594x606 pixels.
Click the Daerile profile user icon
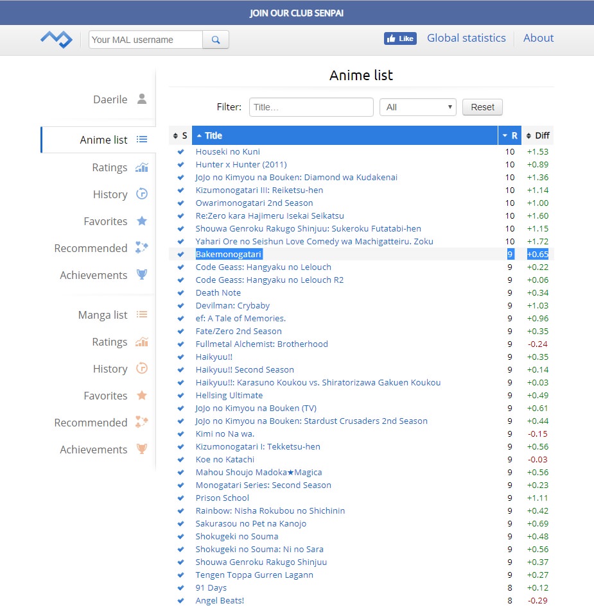(x=142, y=99)
